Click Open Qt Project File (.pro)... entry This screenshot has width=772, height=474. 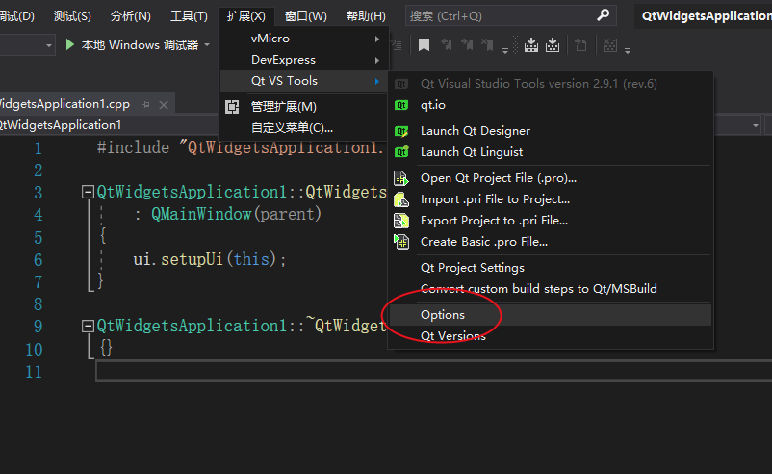click(551, 178)
